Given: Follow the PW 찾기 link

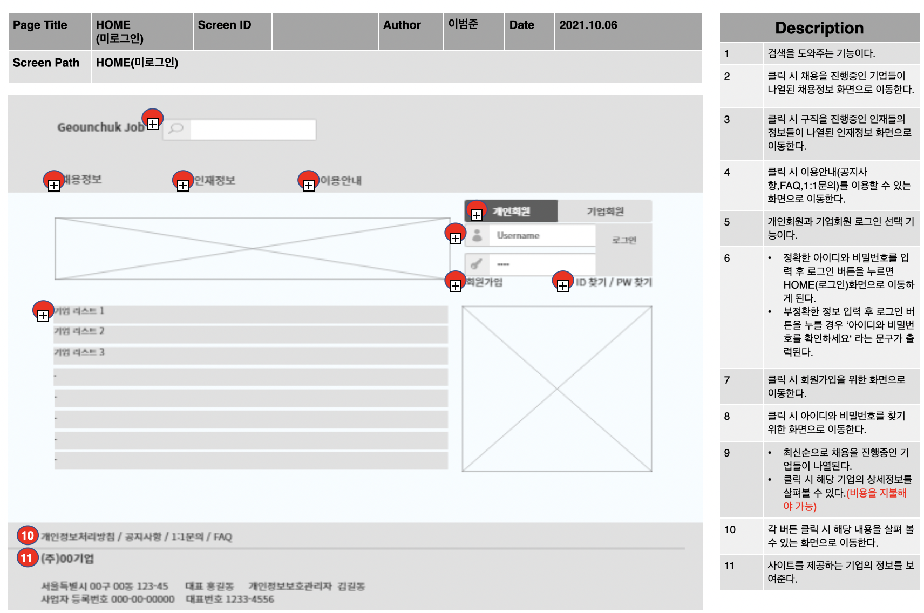Looking at the screenshot, I should click(x=634, y=282).
